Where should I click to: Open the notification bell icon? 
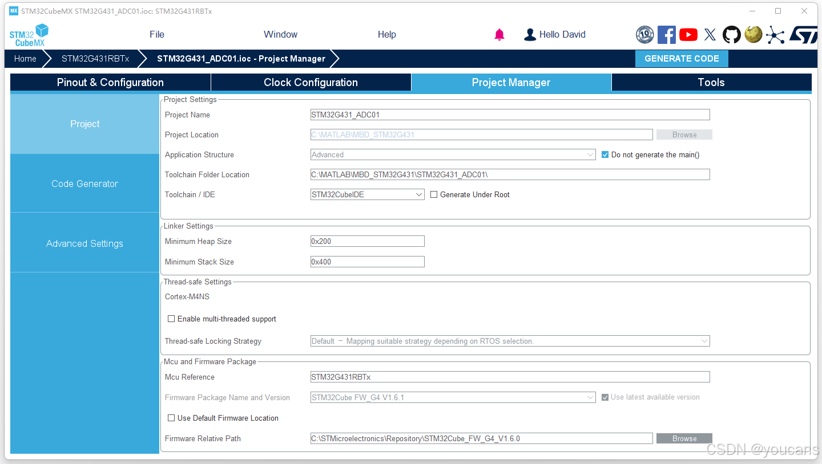pos(499,35)
